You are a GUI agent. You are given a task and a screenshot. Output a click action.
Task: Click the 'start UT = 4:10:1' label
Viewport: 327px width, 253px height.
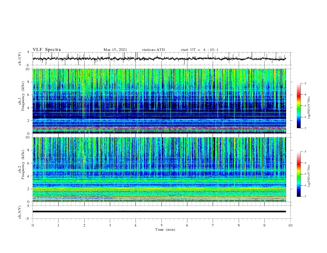[199, 50]
